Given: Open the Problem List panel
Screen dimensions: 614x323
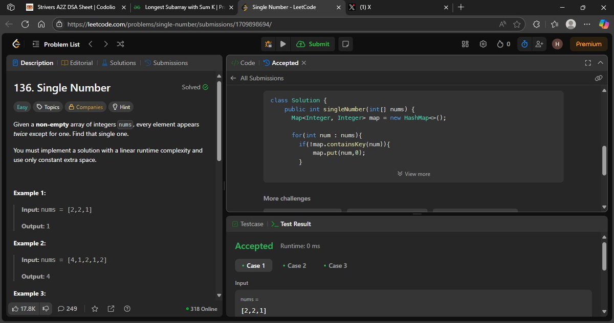Looking at the screenshot, I should [56, 44].
